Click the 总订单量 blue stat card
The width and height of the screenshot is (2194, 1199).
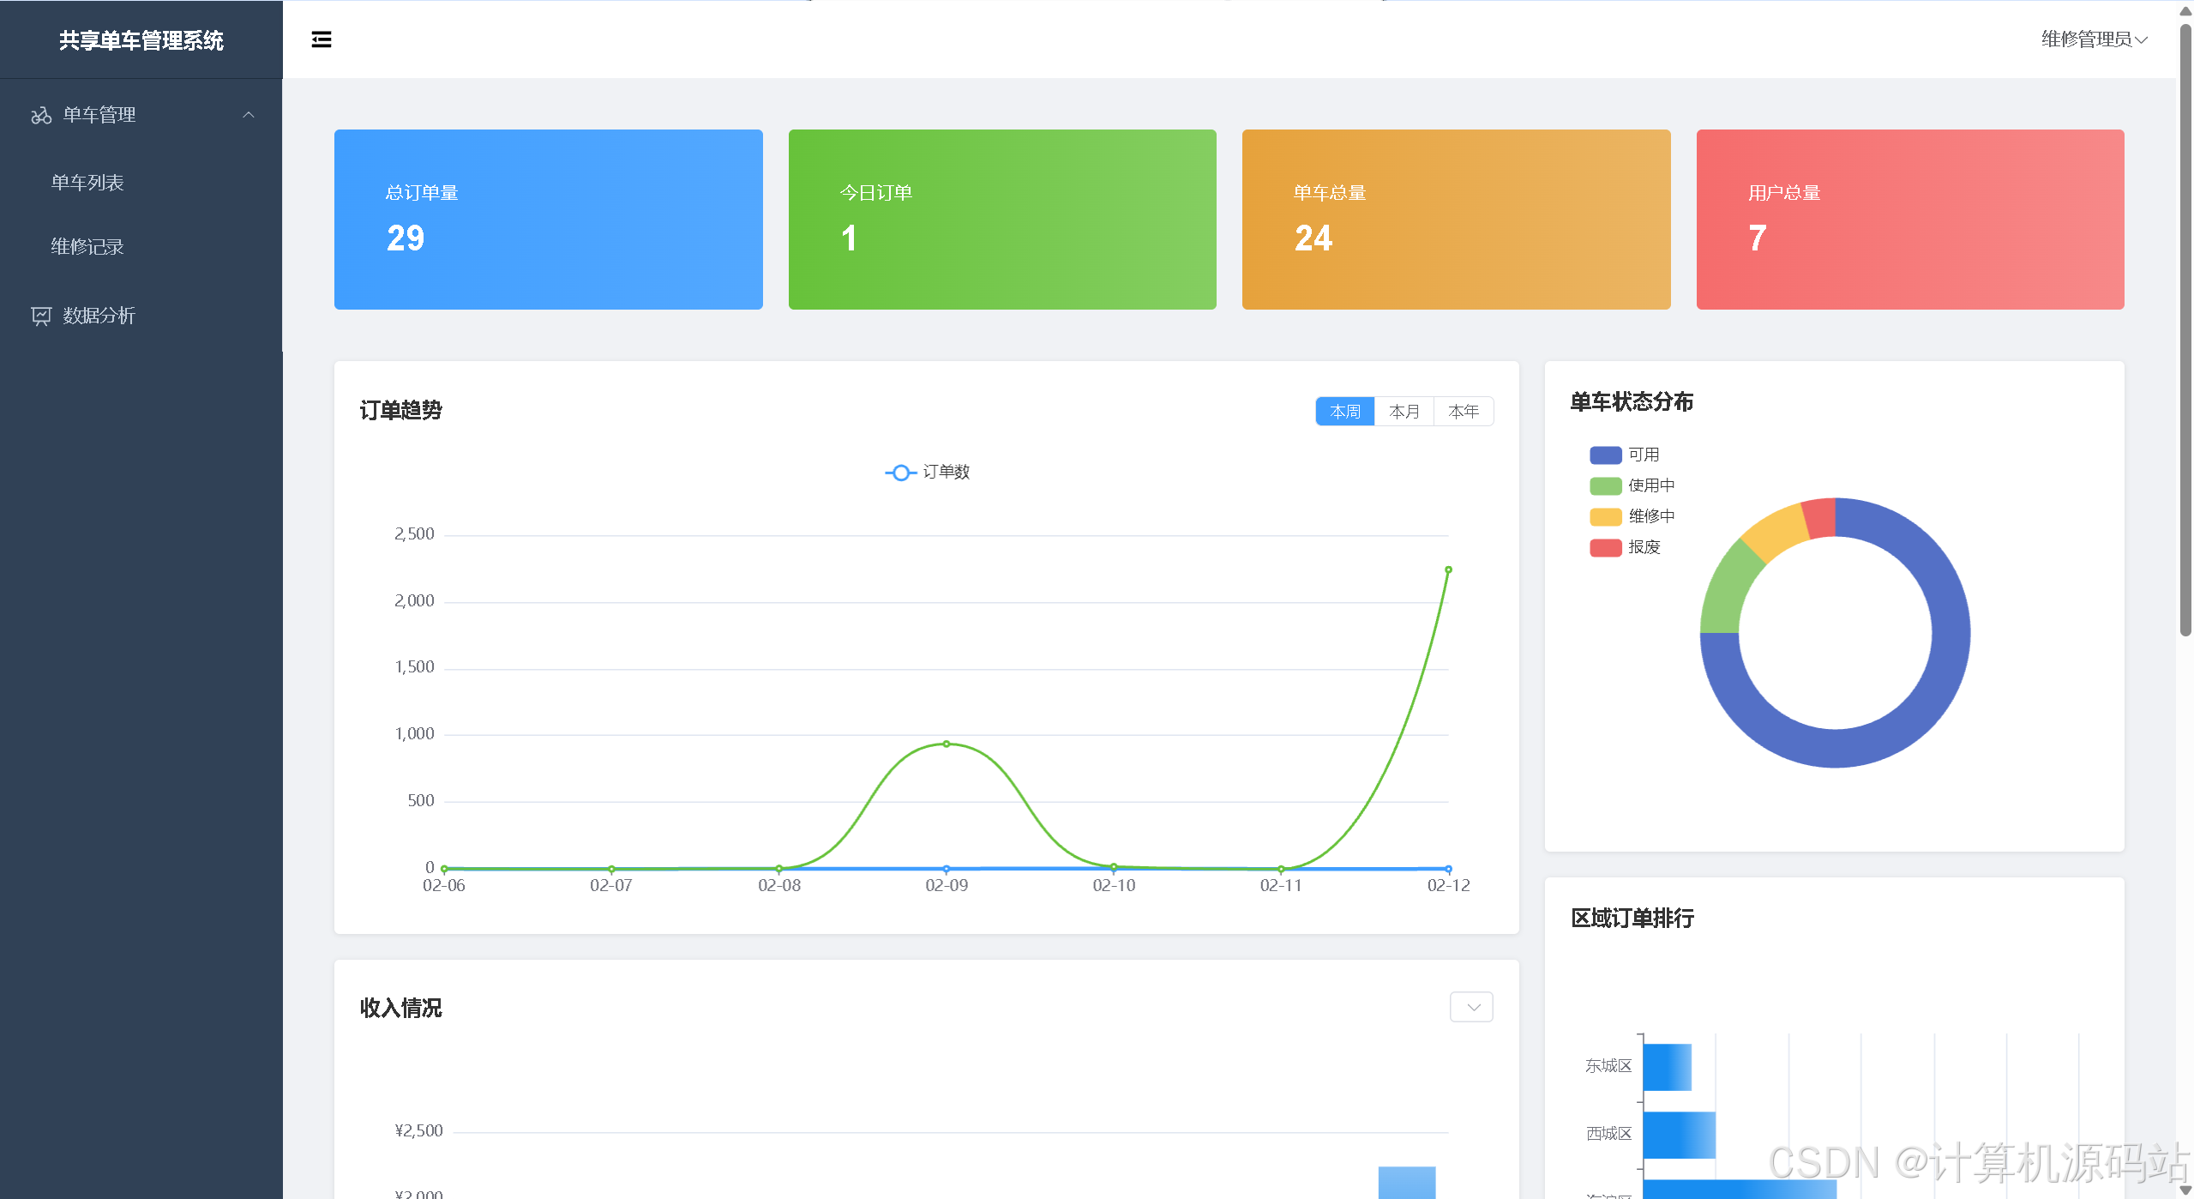pyautogui.click(x=548, y=220)
